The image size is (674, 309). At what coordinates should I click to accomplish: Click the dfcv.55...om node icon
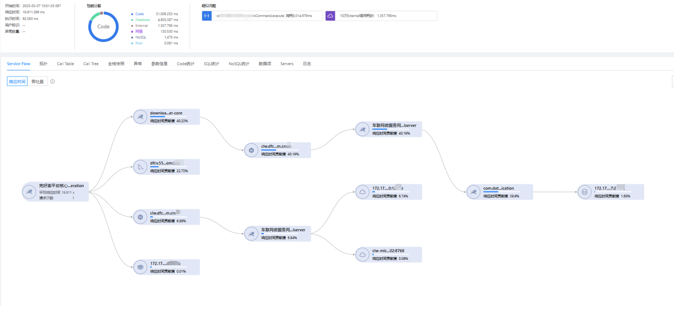[x=140, y=167]
